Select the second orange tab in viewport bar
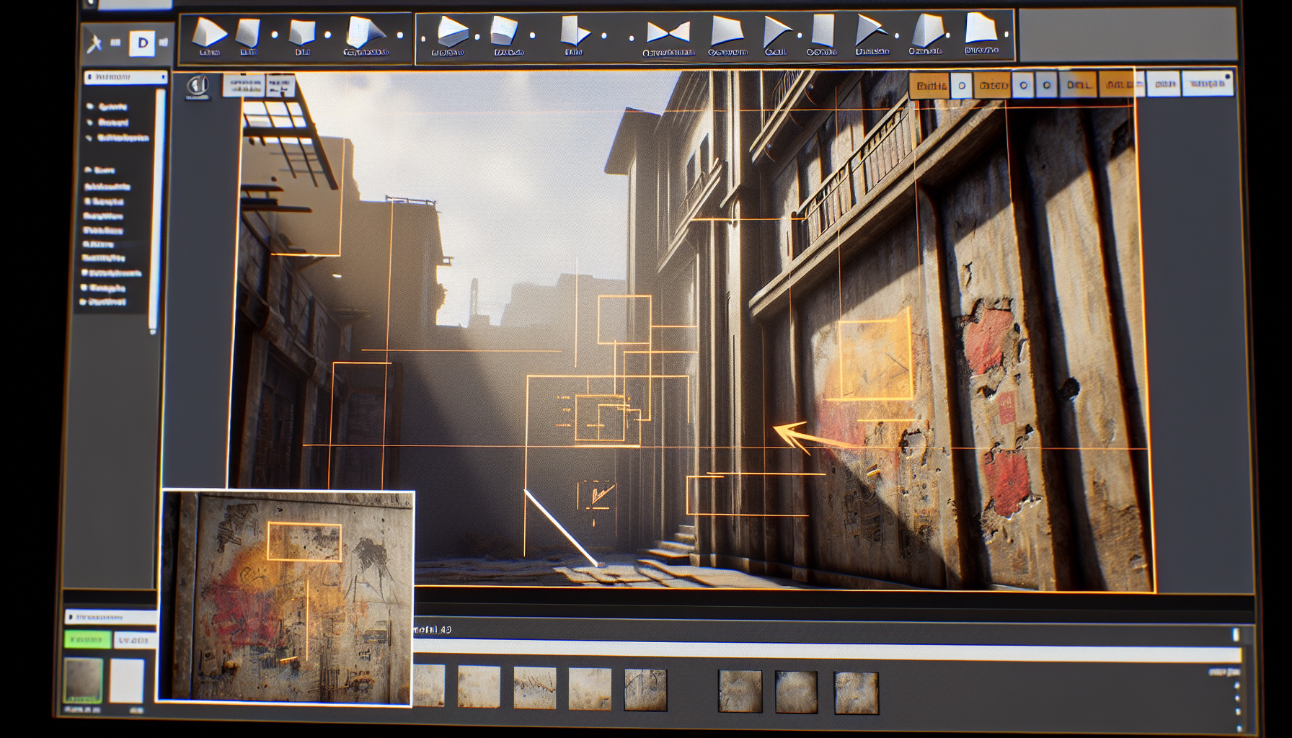The height and width of the screenshot is (738, 1292). click(993, 86)
